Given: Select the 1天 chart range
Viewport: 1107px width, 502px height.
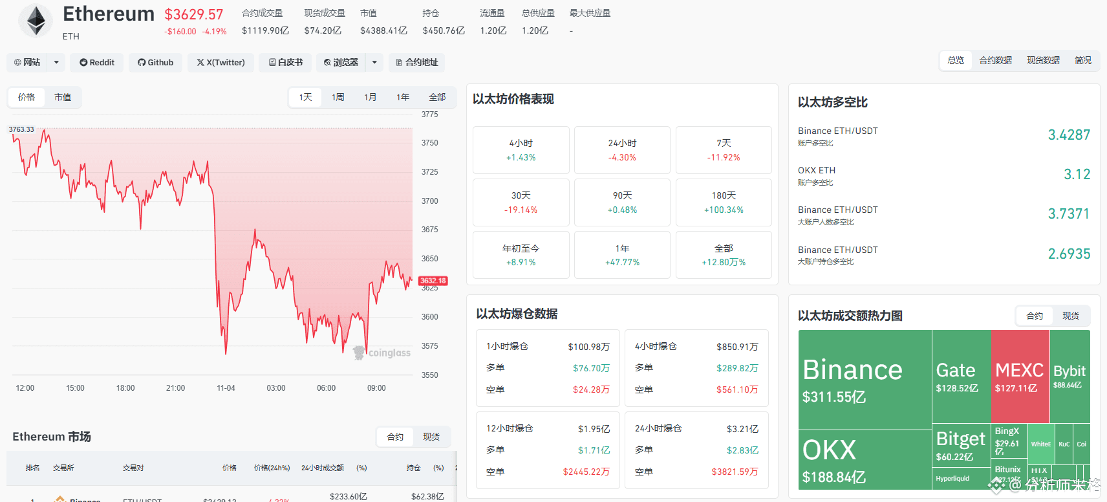Looking at the screenshot, I should click(305, 97).
